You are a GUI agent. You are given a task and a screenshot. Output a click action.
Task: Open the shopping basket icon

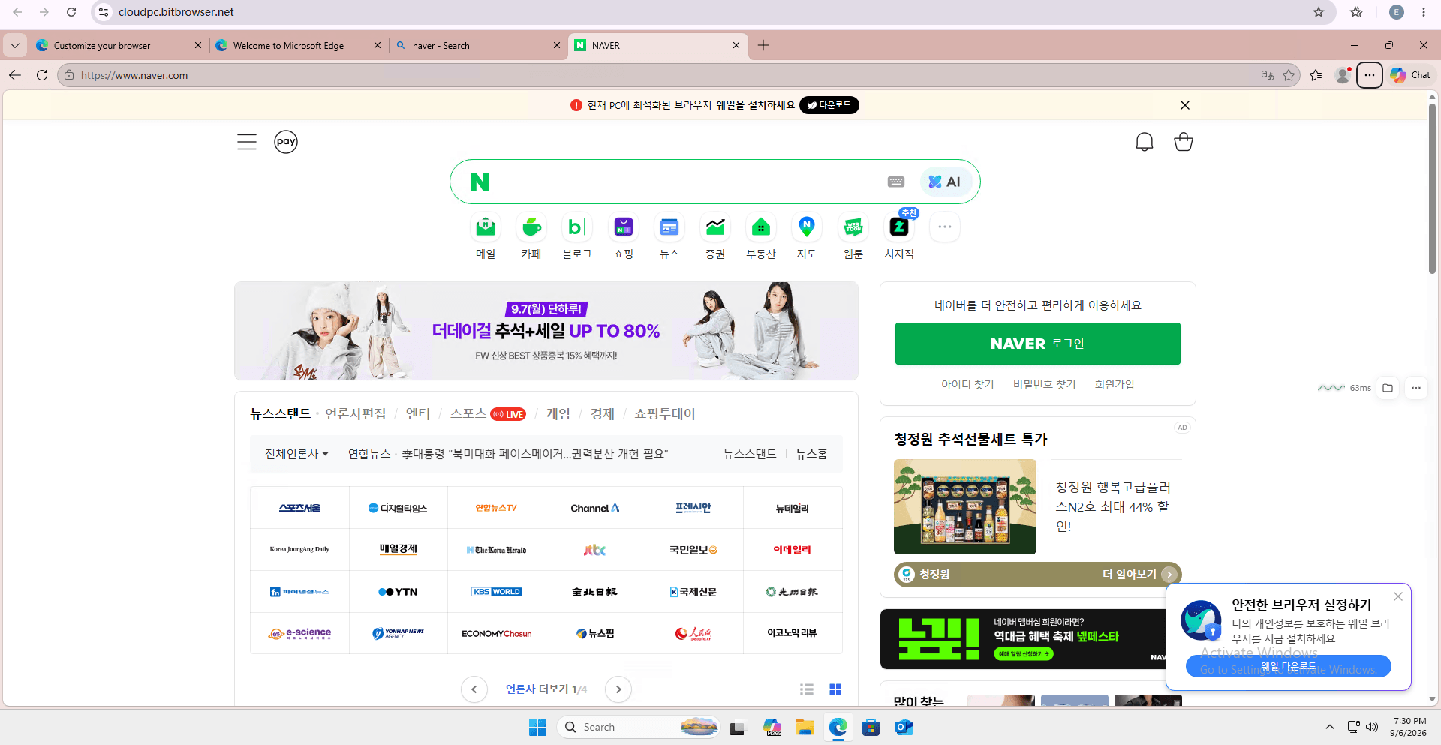(1184, 142)
